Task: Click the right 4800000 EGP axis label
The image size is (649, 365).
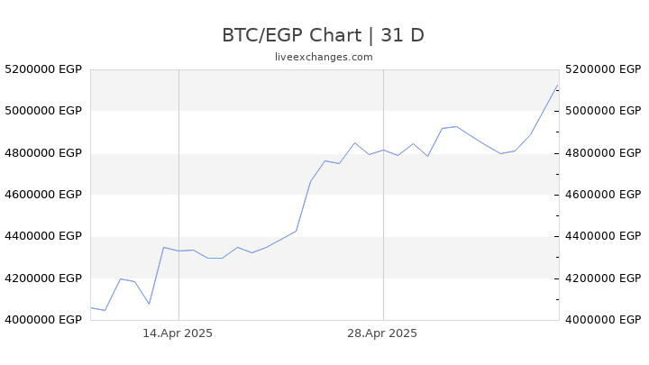Action: [603, 153]
